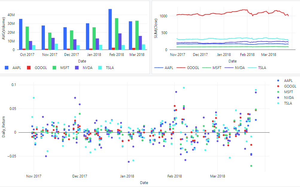Hide MSFT series in bar chart legend
The width and height of the screenshot is (300, 187).
(x=61, y=68)
